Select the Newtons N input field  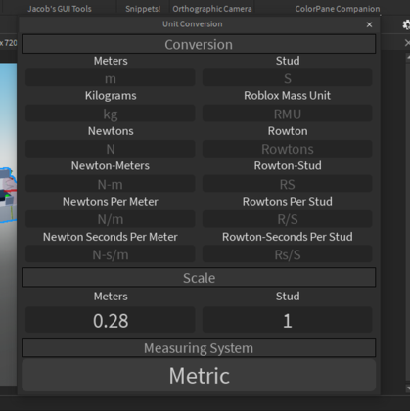point(111,149)
